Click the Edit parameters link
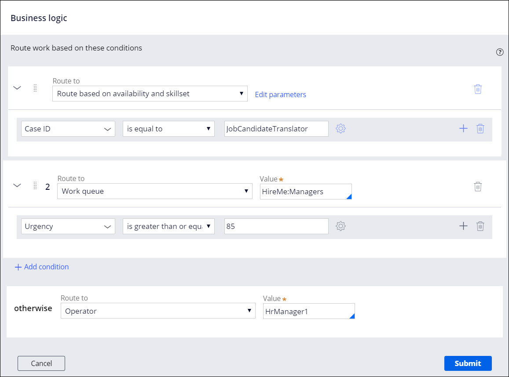 click(280, 94)
